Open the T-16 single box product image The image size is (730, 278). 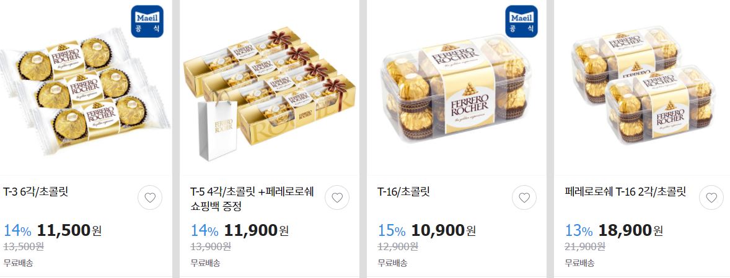click(456, 89)
